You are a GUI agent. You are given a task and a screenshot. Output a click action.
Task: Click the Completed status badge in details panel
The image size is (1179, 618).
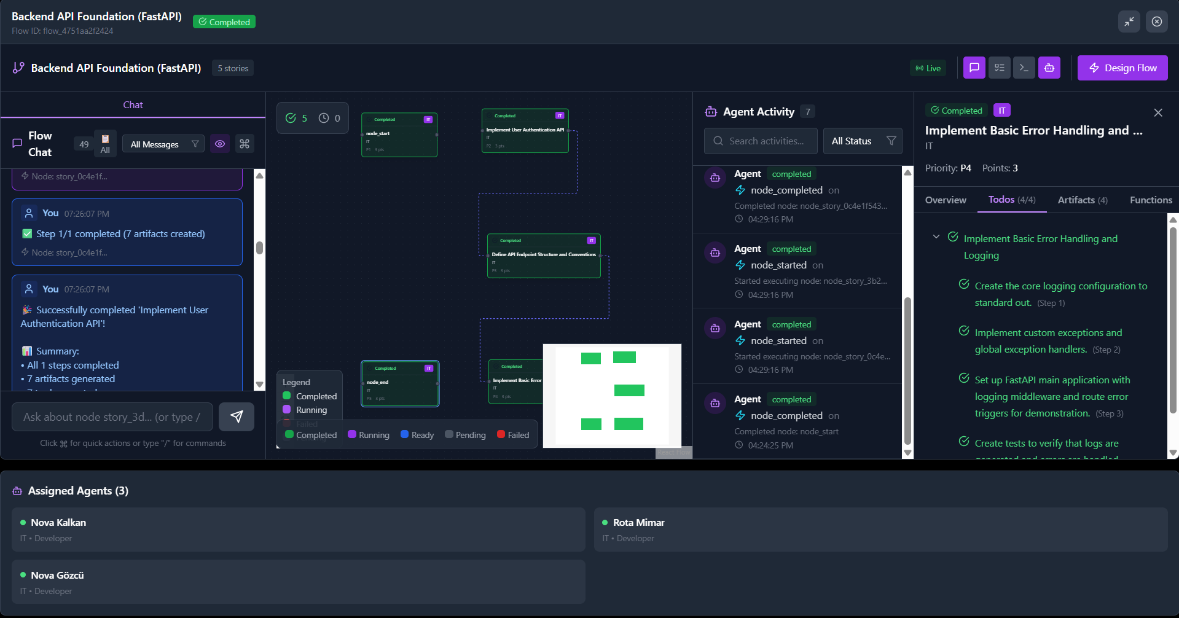tap(957, 111)
